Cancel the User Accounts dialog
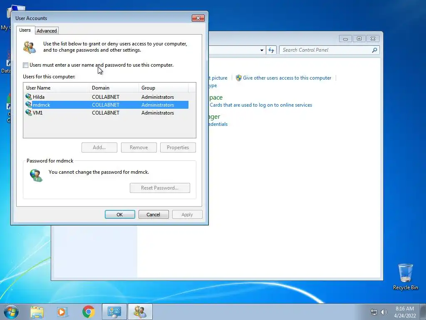Screen dimensions: 426x320 coord(154,215)
